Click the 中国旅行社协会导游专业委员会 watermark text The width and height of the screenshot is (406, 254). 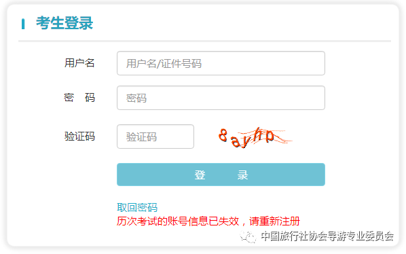tap(327, 236)
